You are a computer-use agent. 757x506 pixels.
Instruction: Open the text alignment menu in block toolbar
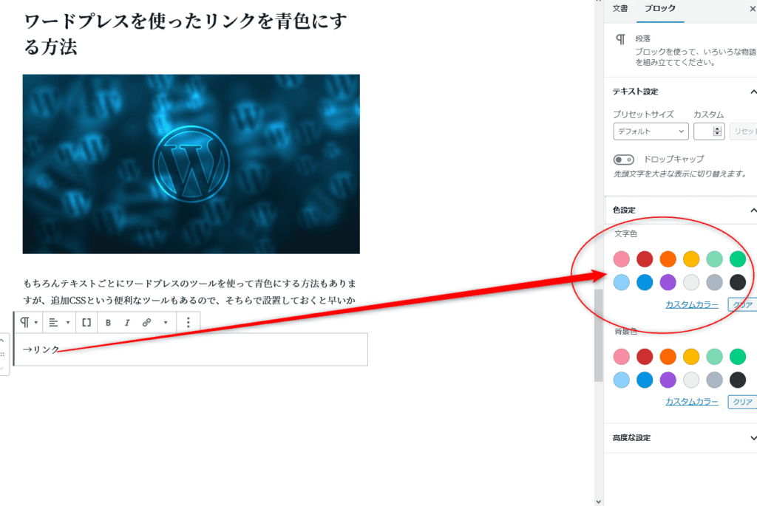pos(59,322)
